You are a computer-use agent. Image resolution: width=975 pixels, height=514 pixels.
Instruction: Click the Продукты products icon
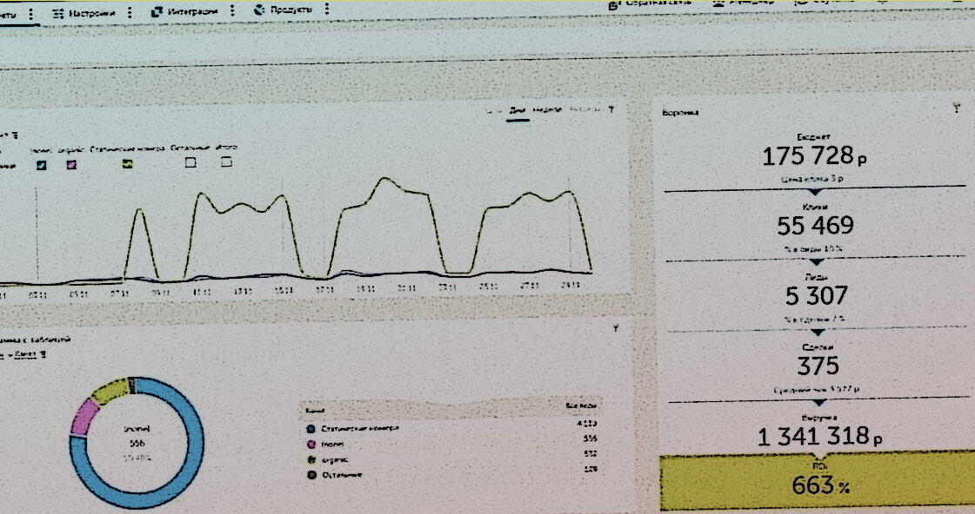point(259,10)
